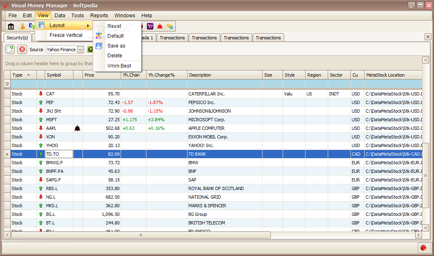Viewport: 434px width, 256px height.
Task: Click the red down arrow in XON row
Action: pyautogui.click(x=41, y=136)
